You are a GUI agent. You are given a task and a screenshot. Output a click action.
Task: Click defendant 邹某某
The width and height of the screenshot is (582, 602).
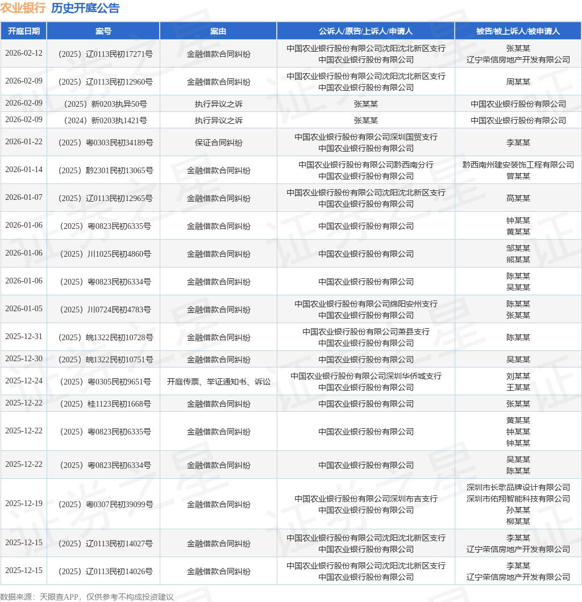click(x=518, y=248)
